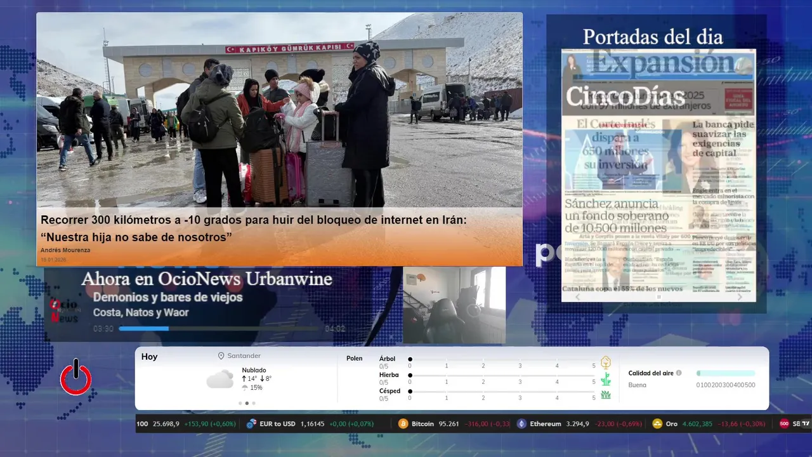Click EUR to USD rate 1,16145
The width and height of the screenshot is (812, 457).
pos(312,424)
